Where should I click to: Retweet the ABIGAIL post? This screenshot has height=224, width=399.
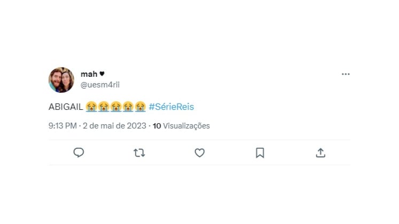tap(139, 153)
